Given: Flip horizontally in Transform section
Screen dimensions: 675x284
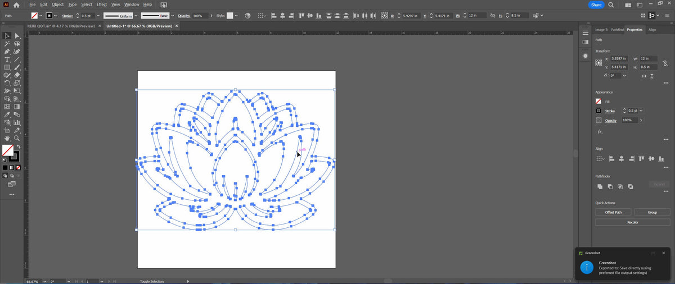Looking at the screenshot, I should pos(645,75).
